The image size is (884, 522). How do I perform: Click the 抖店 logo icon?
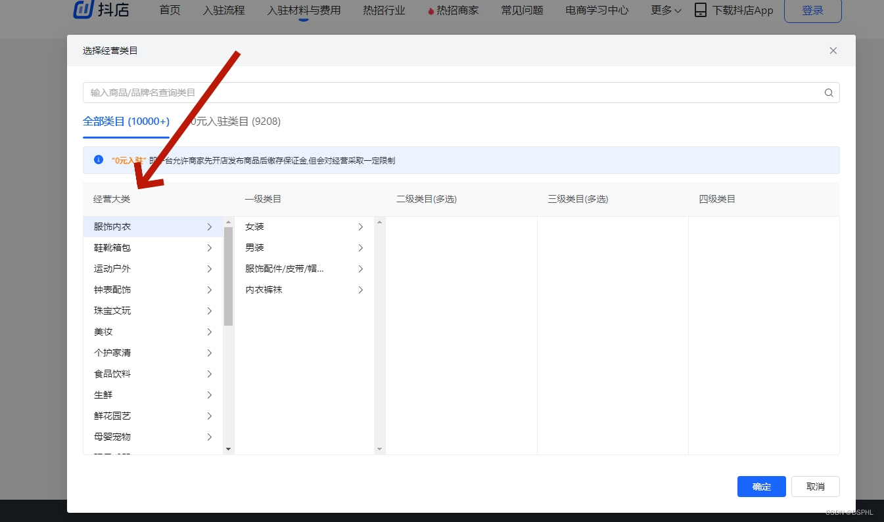(x=83, y=10)
